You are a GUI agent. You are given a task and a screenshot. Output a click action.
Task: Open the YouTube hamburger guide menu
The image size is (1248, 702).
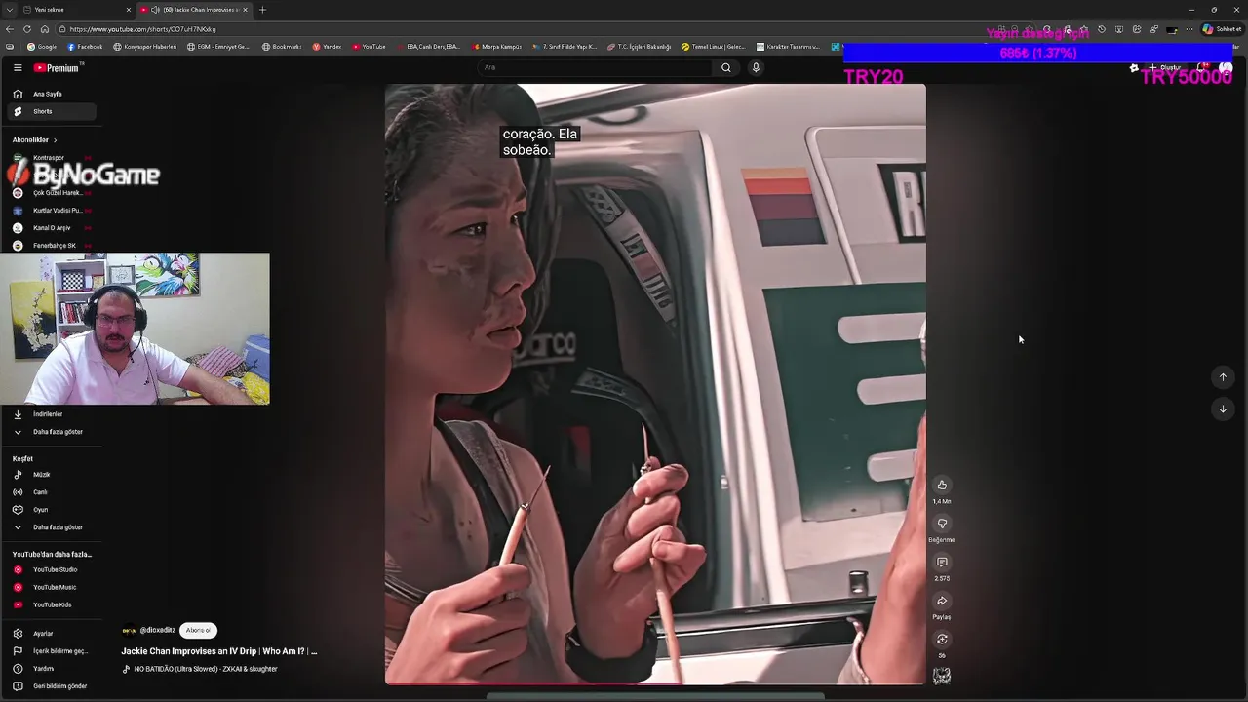(x=18, y=67)
